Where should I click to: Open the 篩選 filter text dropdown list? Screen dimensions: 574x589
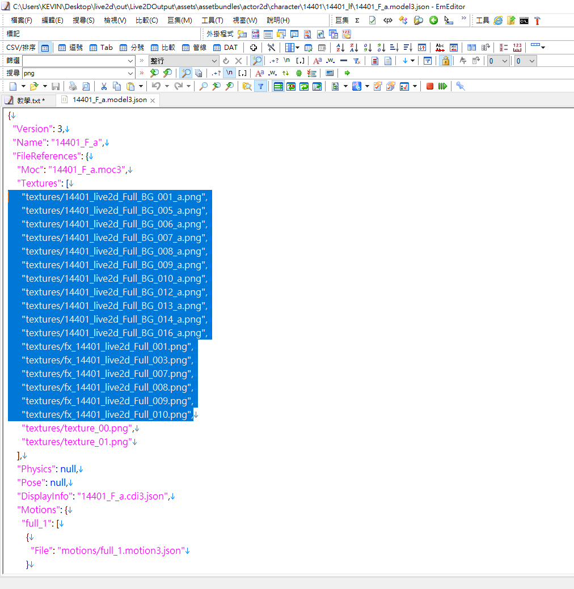(130, 61)
